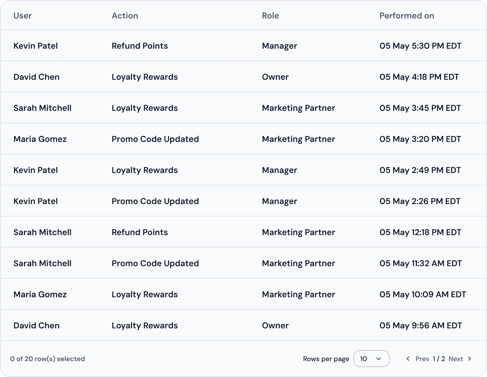Image resolution: width=487 pixels, height=377 pixels.
Task: Click the 05 May 9:56 AM EDT timestamp
Action: [421, 325]
